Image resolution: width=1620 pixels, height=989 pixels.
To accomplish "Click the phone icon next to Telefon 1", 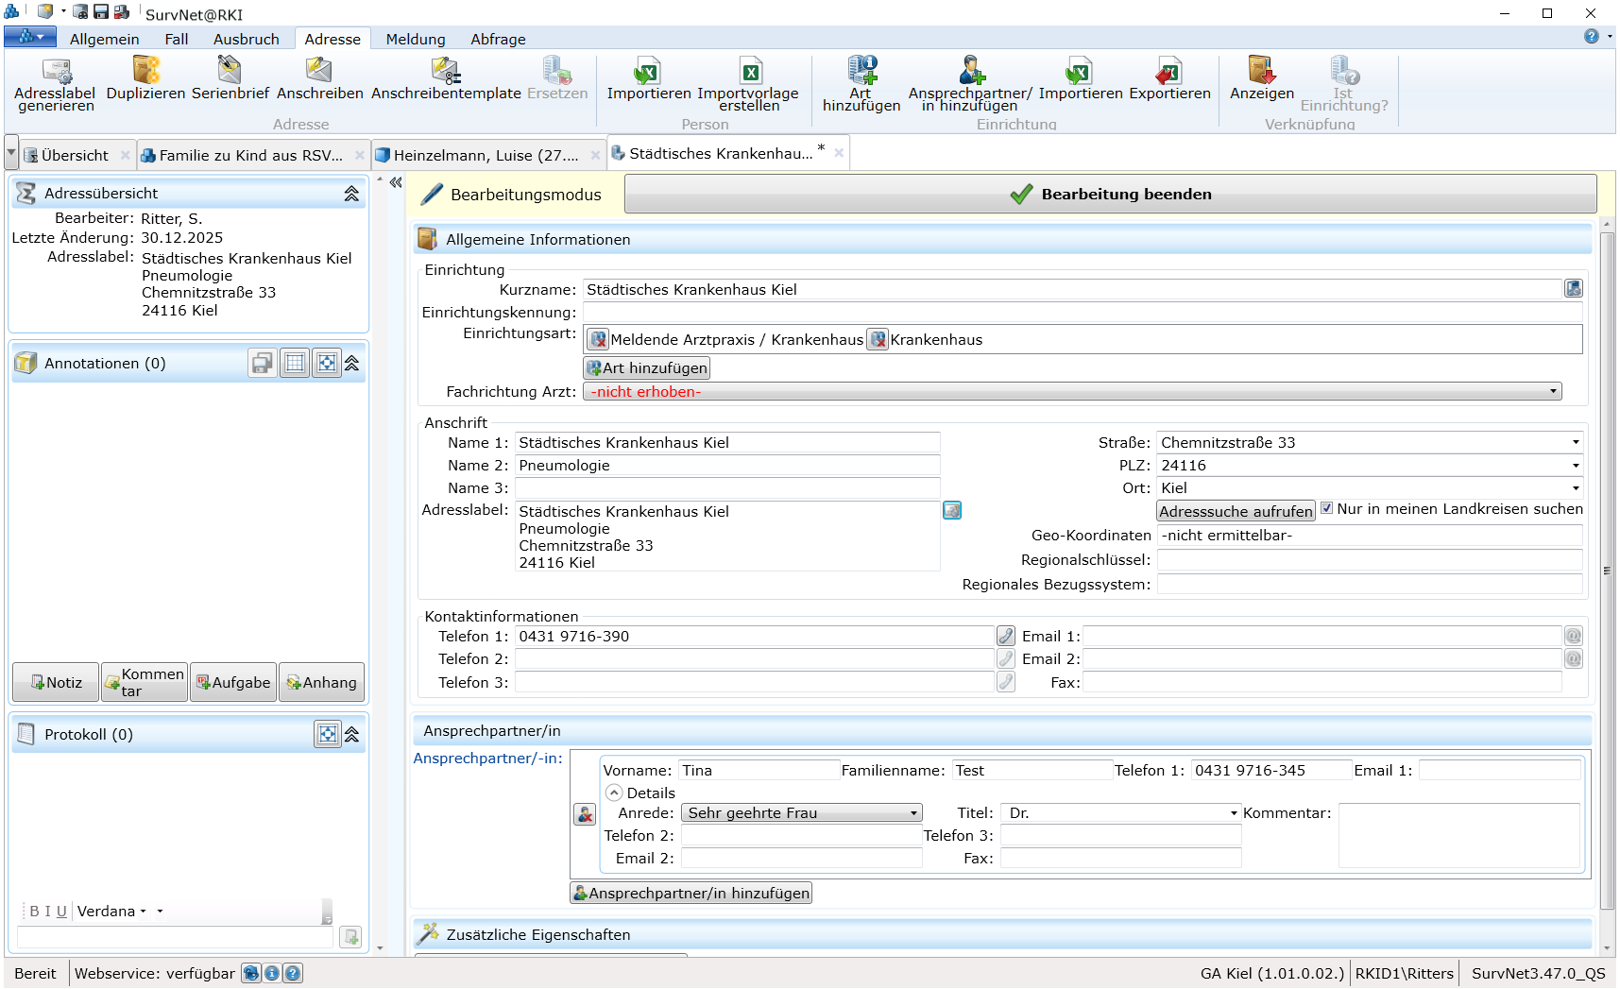I will tap(1006, 637).
